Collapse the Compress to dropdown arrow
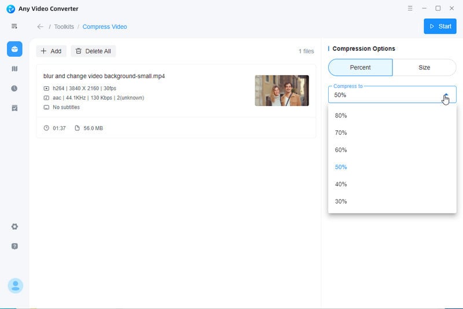This screenshot has width=463, height=309. coord(446,95)
